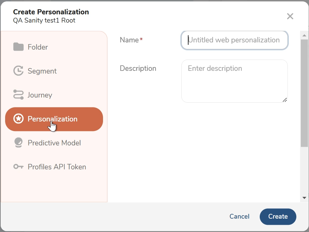
Task: Click the folder icon in the sidebar
Action: tap(18, 47)
